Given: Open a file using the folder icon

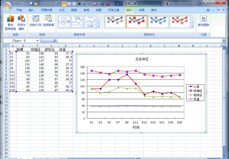Looking at the screenshot, I should [36, 4].
